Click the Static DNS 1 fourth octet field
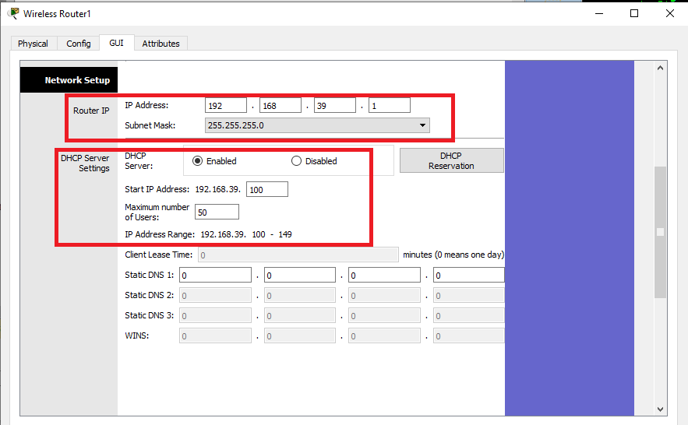This screenshot has height=425, width=688. click(x=469, y=275)
